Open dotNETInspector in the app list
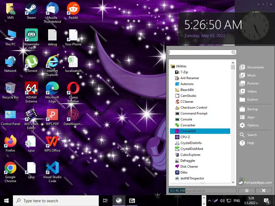This screenshot has width=275, height=206. 190,178
